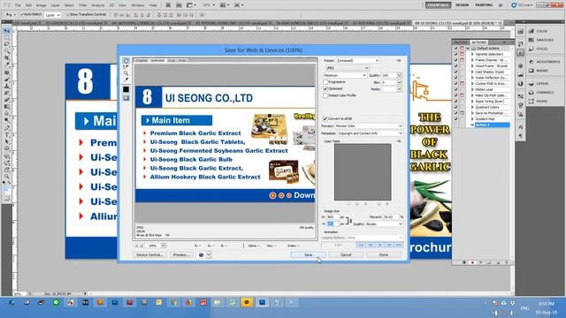Expand the Vignette (selection) action
Screen dimensions: 566x318
[472, 54]
